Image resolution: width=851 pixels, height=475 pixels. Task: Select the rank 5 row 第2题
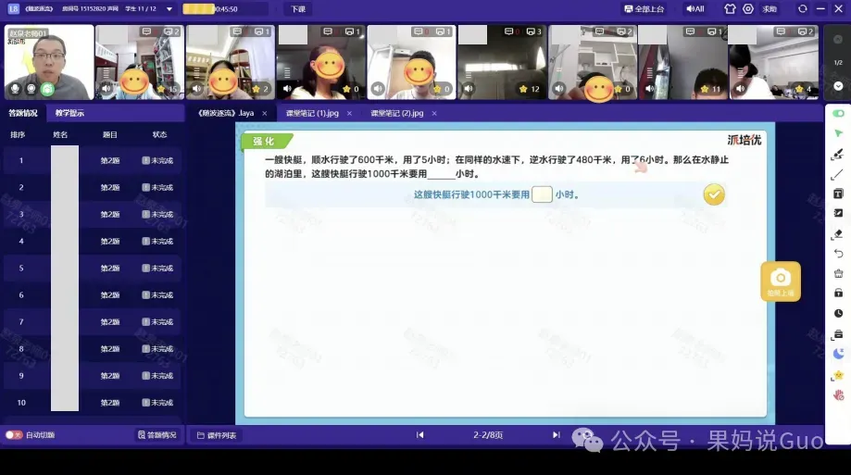110,269
